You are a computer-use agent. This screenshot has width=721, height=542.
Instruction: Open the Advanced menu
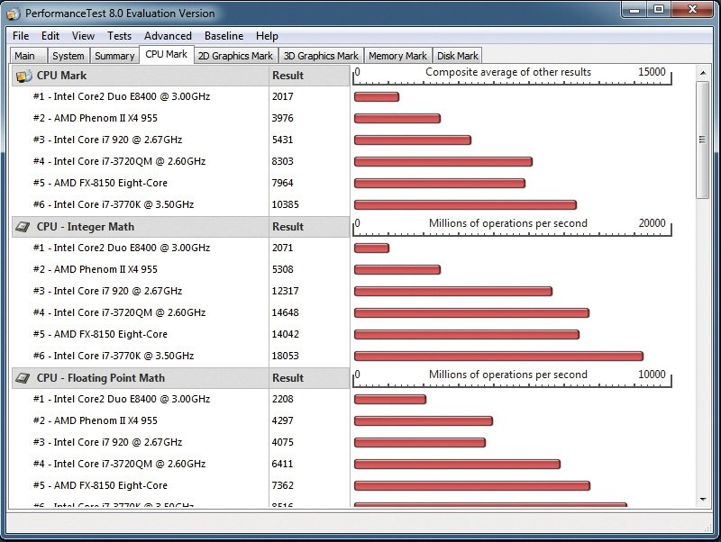pos(168,36)
